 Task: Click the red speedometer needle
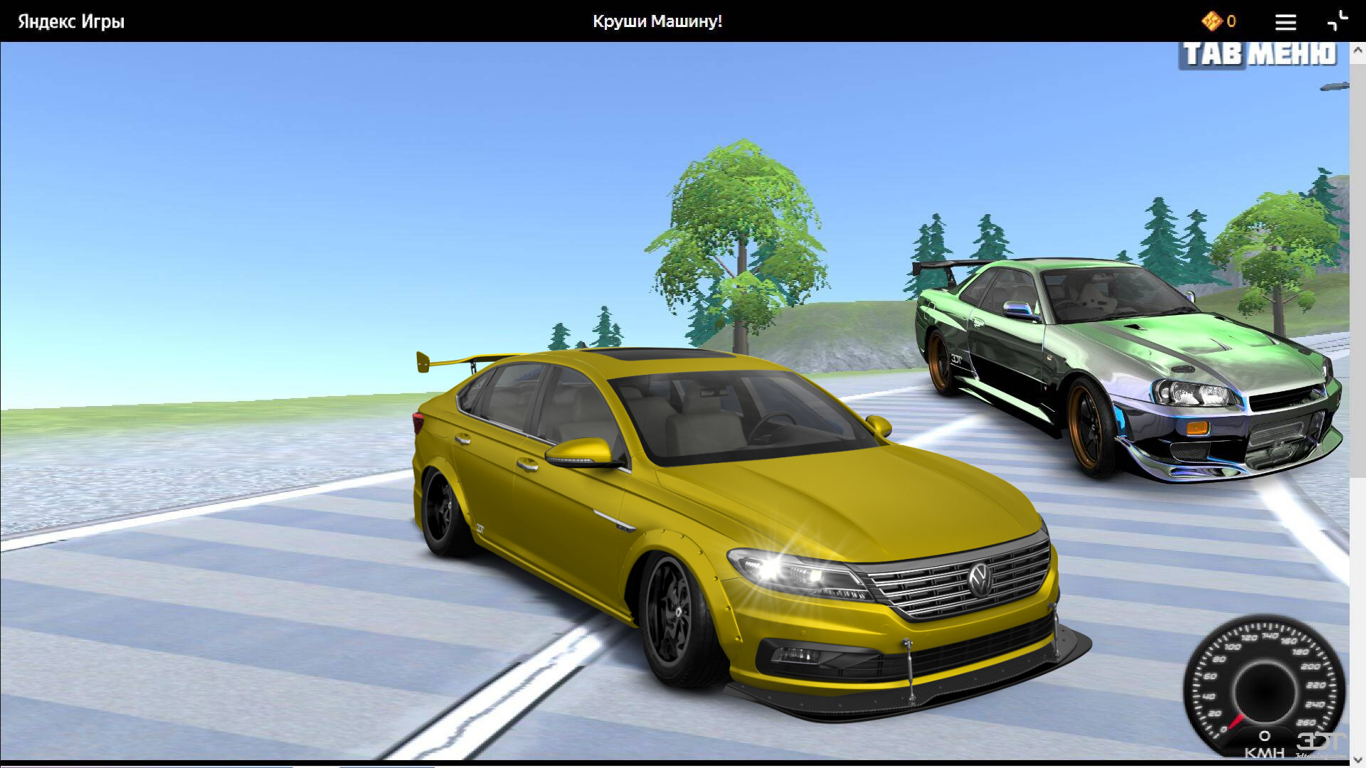(x=1237, y=720)
